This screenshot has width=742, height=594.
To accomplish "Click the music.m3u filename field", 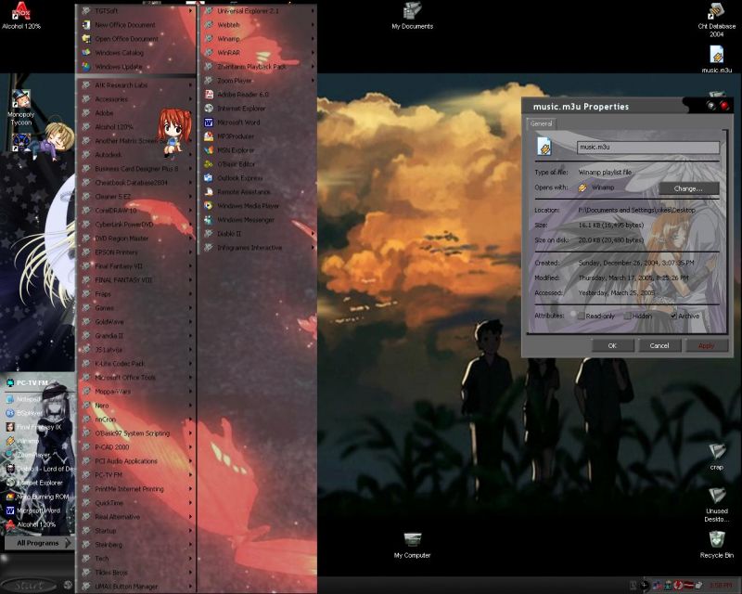I will [648, 148].
